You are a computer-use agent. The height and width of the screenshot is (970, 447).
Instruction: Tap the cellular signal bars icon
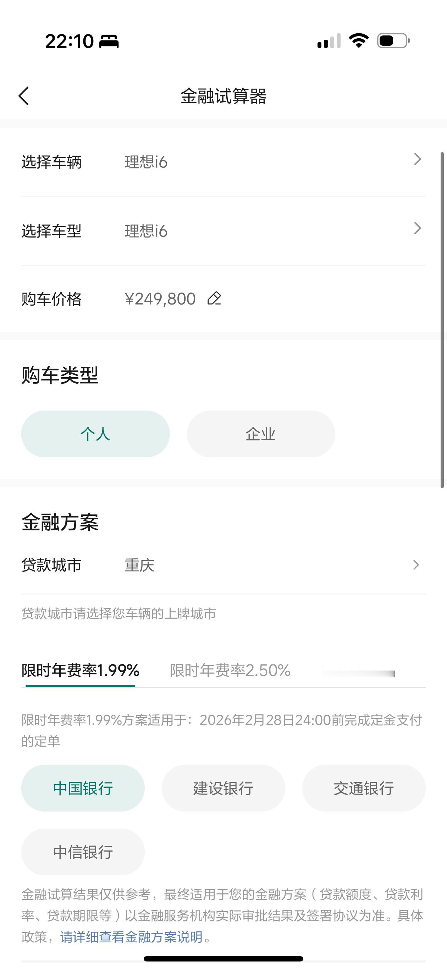329,41
